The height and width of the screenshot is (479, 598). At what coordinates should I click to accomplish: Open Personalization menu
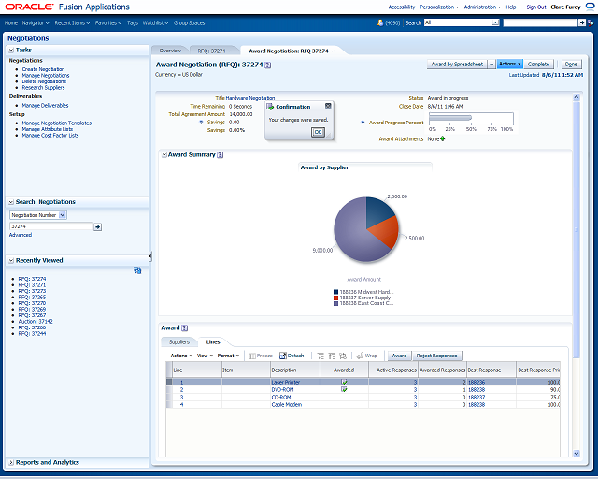(439, 7)
